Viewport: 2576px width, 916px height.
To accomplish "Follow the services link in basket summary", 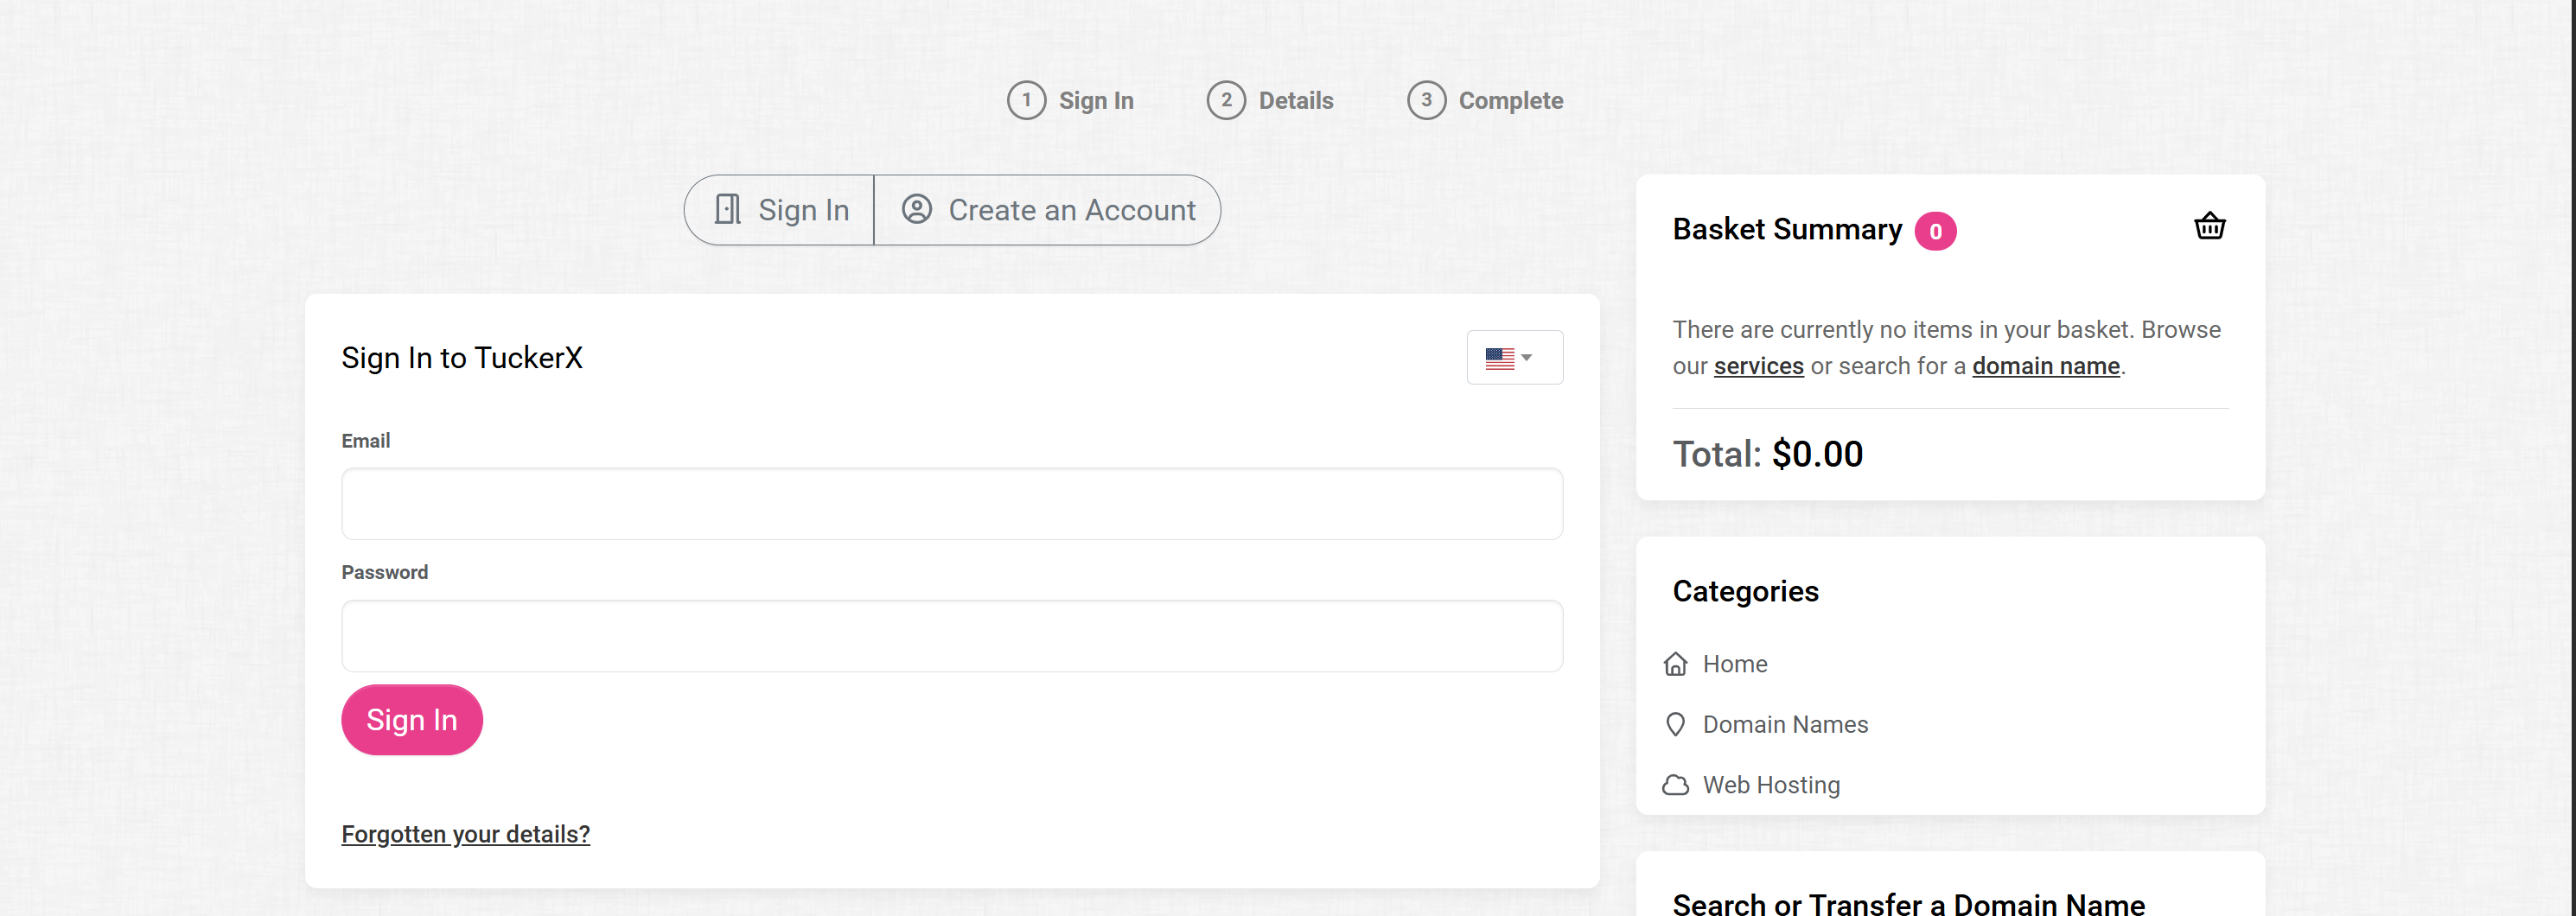I will point(1758,366).
